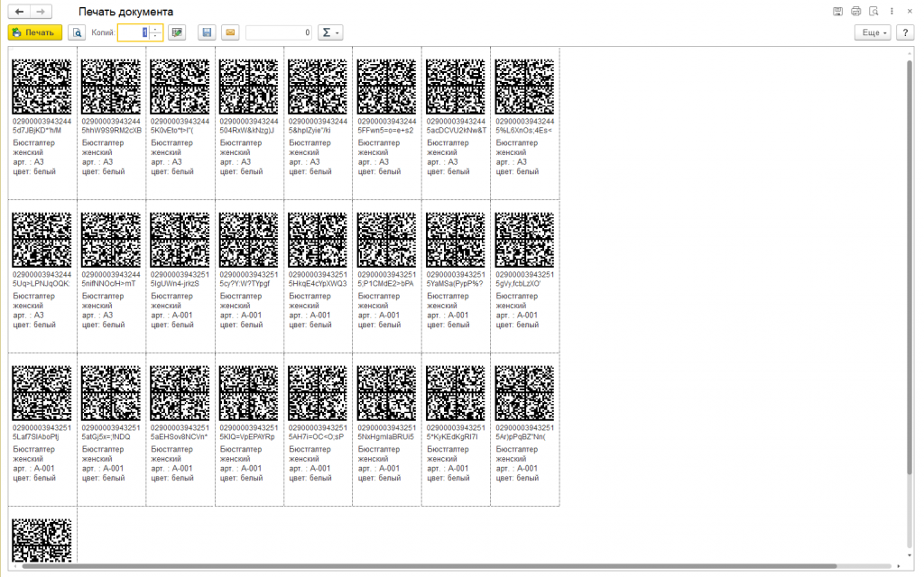Click the title bar preview icon
The image size is (924, 577).
coord(873,11)
